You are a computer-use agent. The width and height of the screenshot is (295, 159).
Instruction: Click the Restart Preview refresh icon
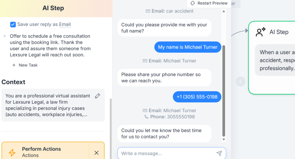193,3
